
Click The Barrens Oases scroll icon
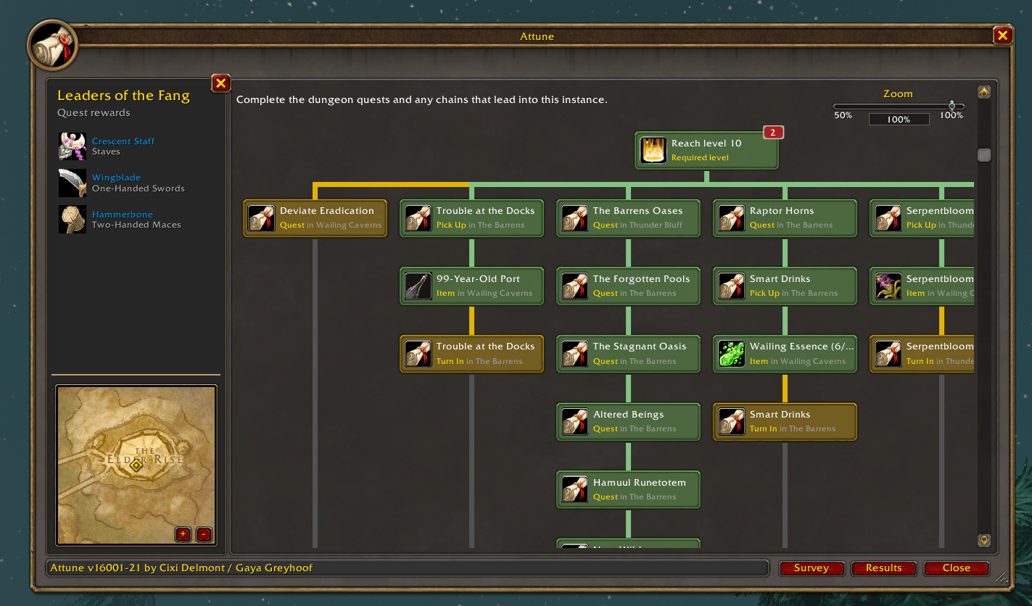[x=575, y=218]
